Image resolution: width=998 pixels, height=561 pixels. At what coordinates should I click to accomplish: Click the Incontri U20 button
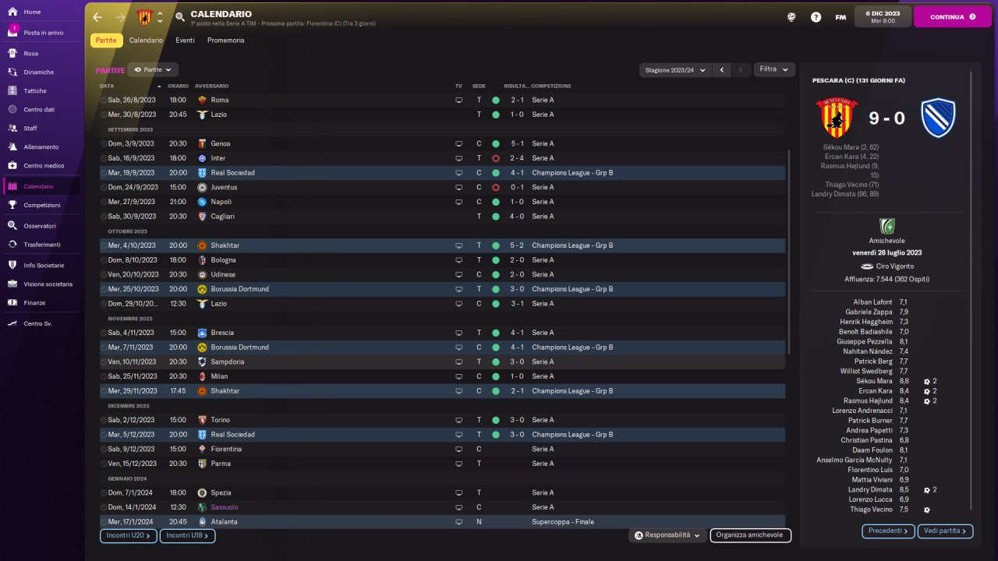[x=129, y=536]
